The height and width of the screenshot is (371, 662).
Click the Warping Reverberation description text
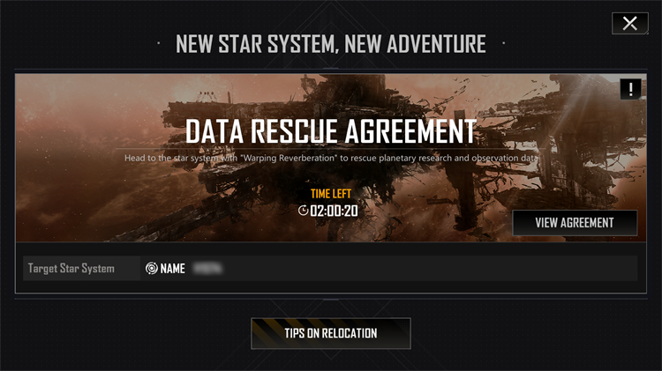[x=331, y=158]
